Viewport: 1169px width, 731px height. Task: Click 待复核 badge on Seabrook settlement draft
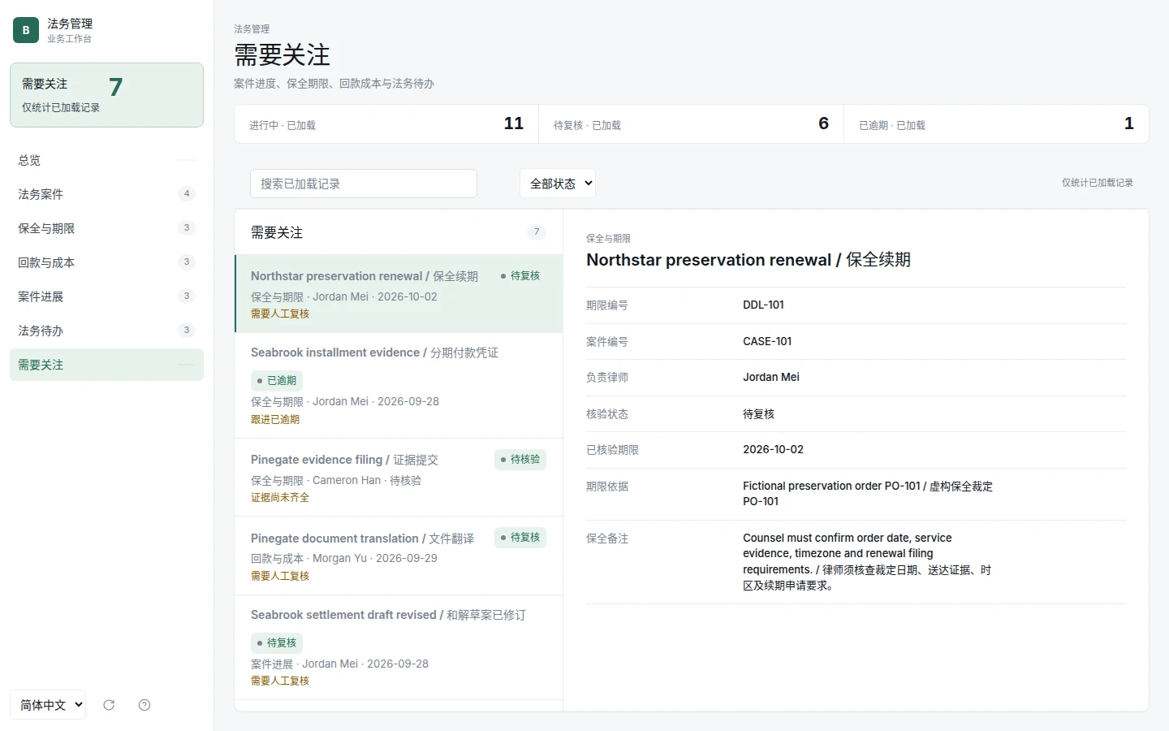pyautogui.click(x=277, y=642)
